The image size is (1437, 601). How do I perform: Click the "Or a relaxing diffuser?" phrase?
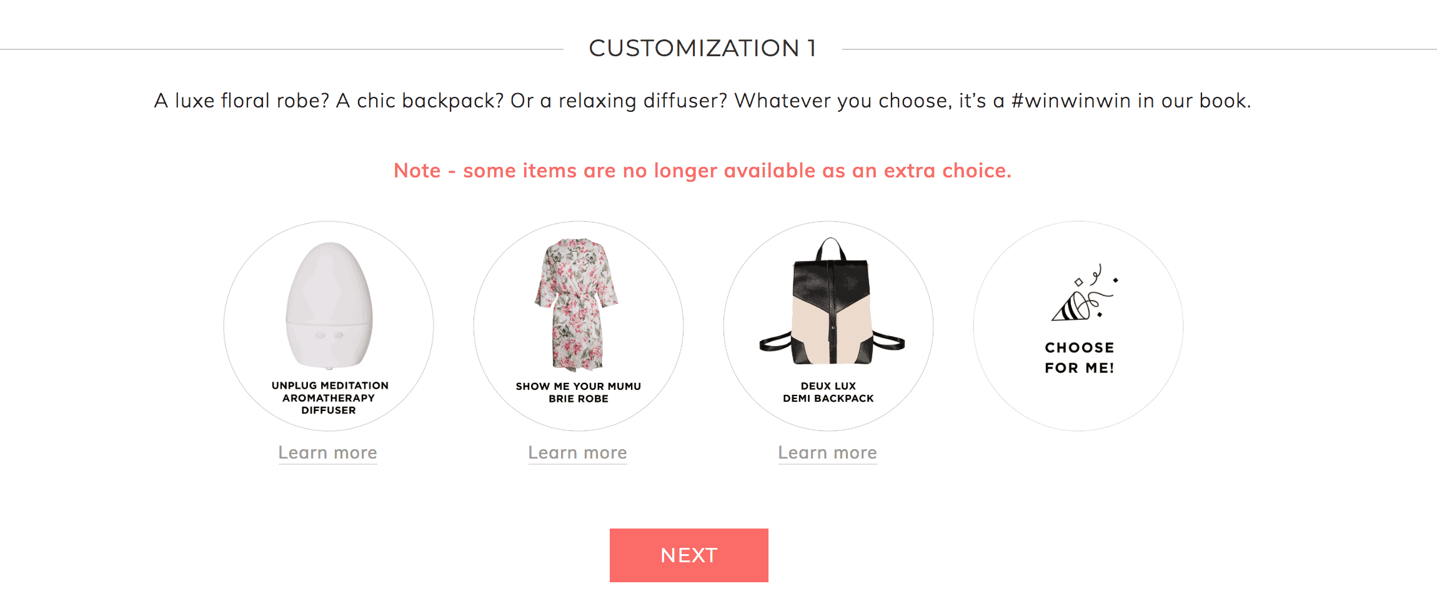619,101
